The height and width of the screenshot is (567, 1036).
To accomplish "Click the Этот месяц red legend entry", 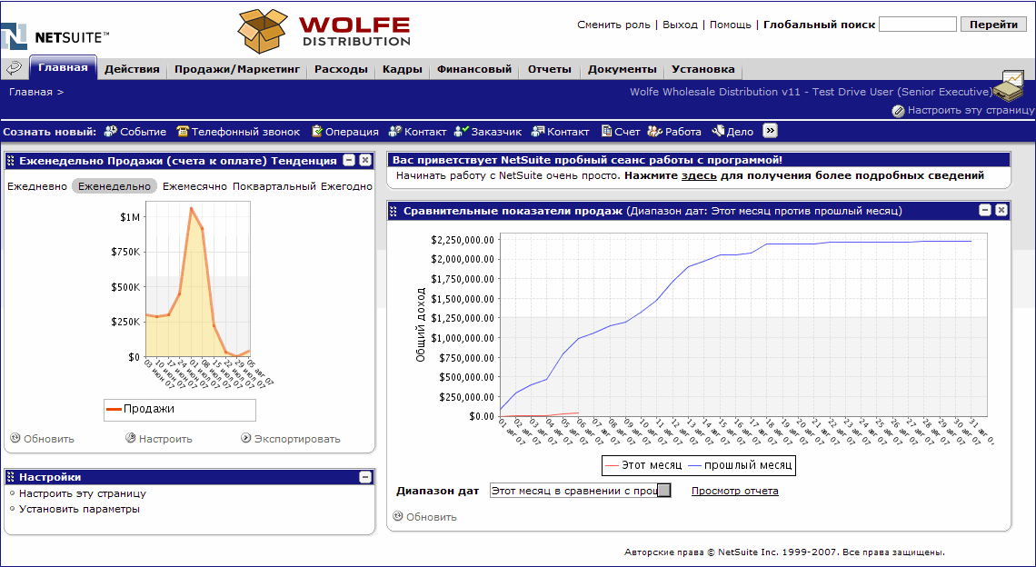I will click(x=643, y=465).
